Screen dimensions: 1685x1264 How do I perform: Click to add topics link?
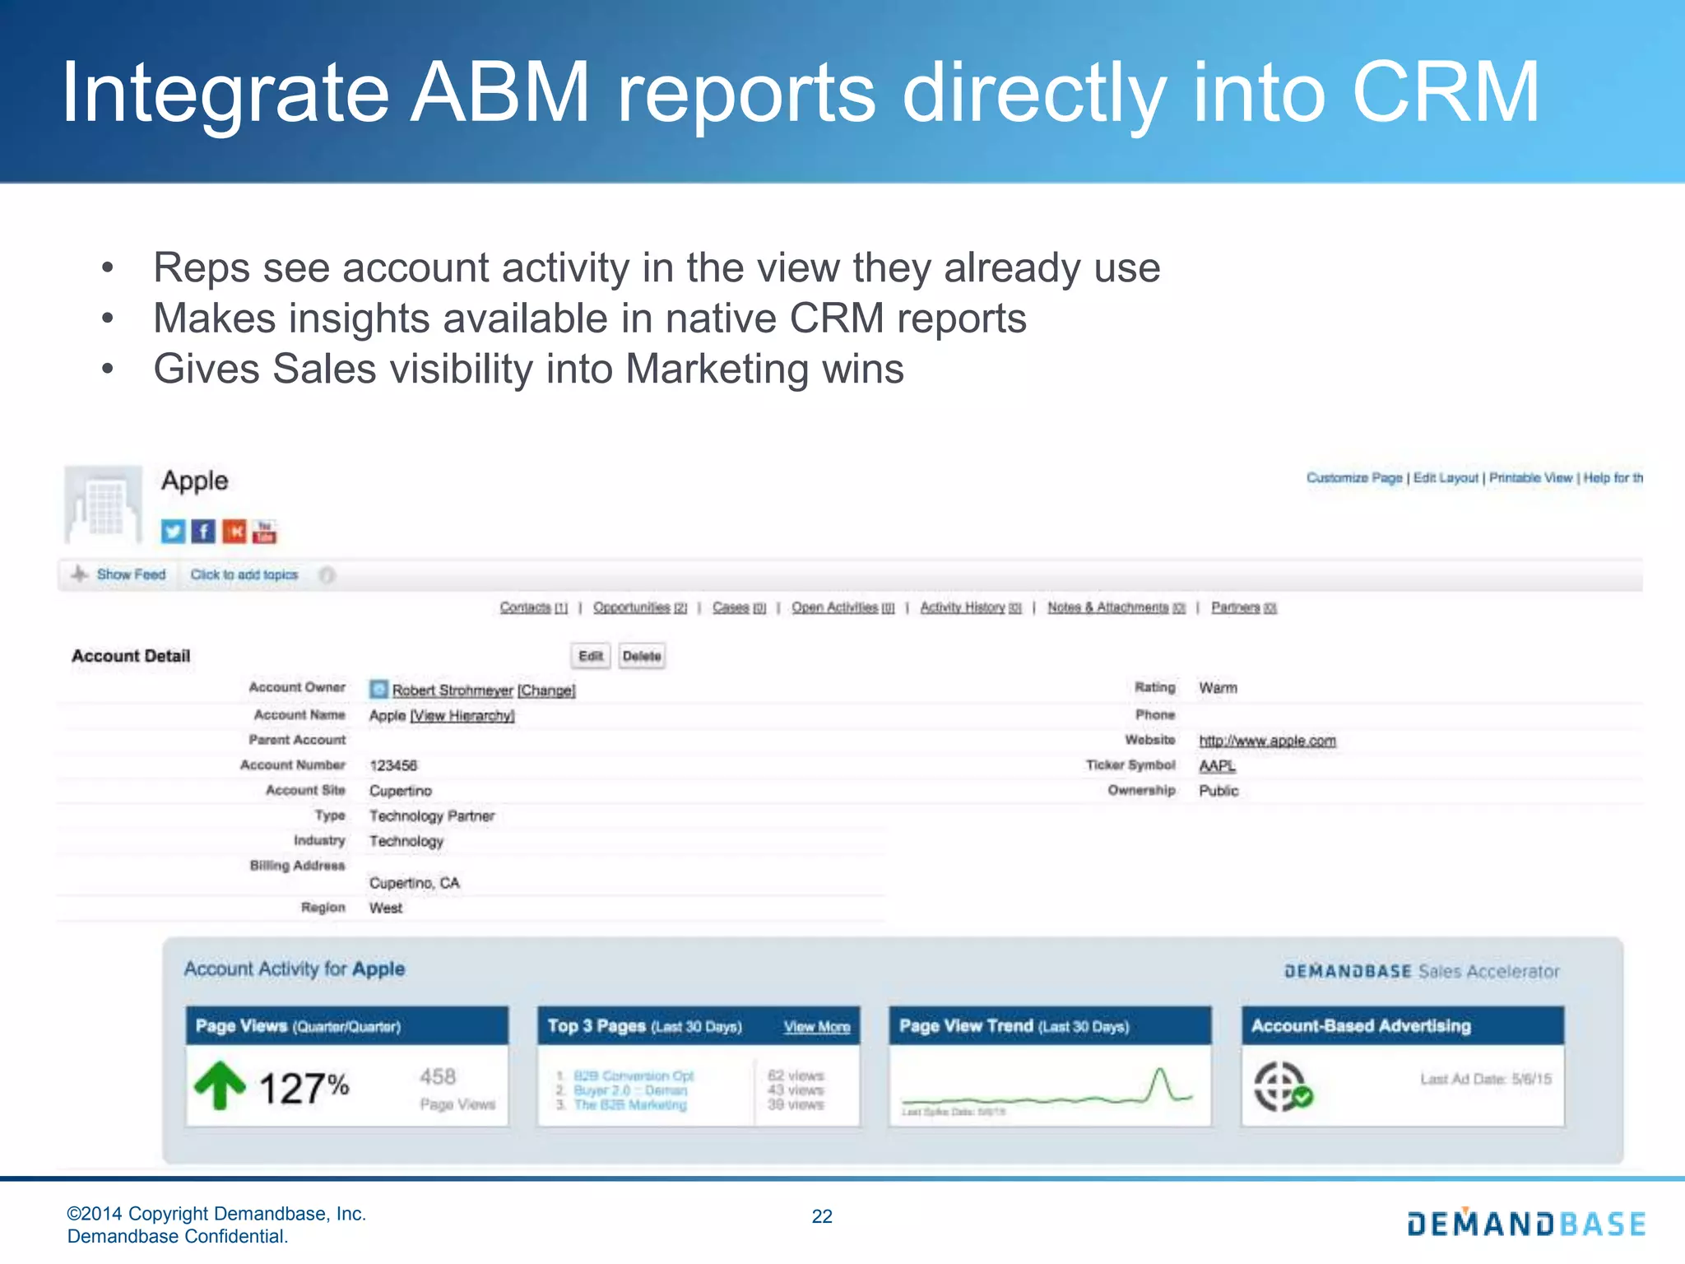pos(244,574)
